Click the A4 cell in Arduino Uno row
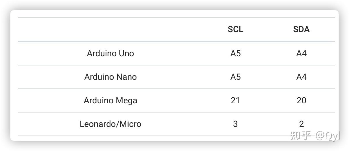This screenshot has height=151, width=349. (x=301, y=53)
